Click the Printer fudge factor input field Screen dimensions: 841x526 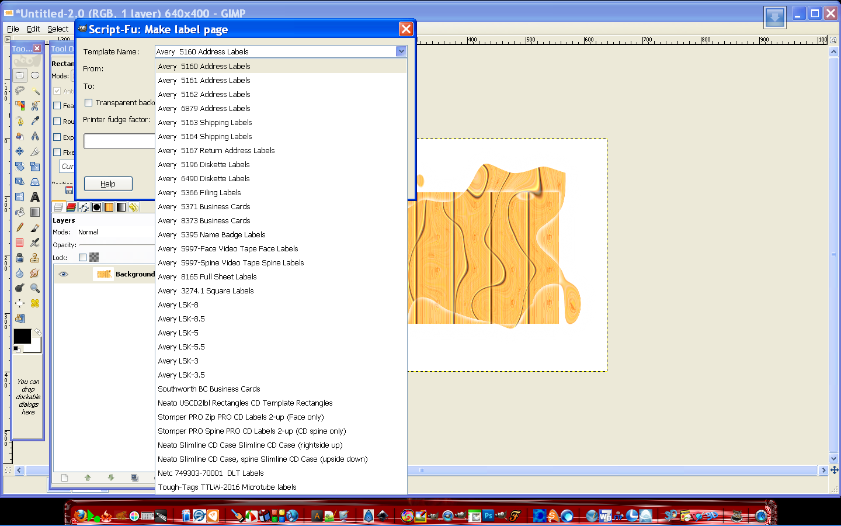pos(119,141)
